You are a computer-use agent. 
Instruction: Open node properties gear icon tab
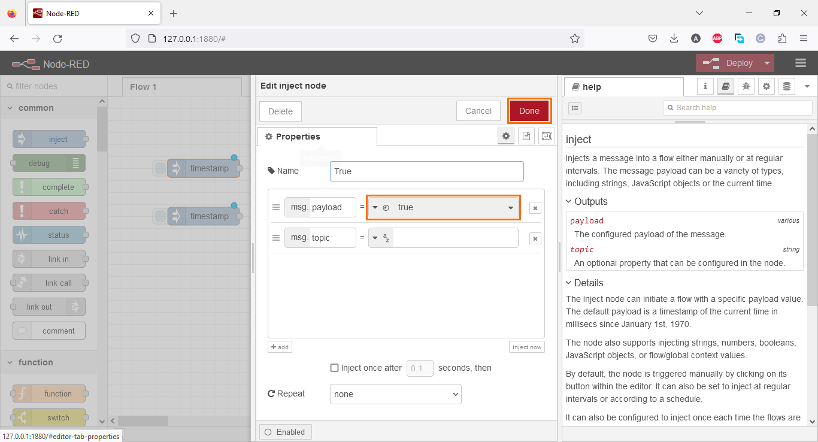506,136
